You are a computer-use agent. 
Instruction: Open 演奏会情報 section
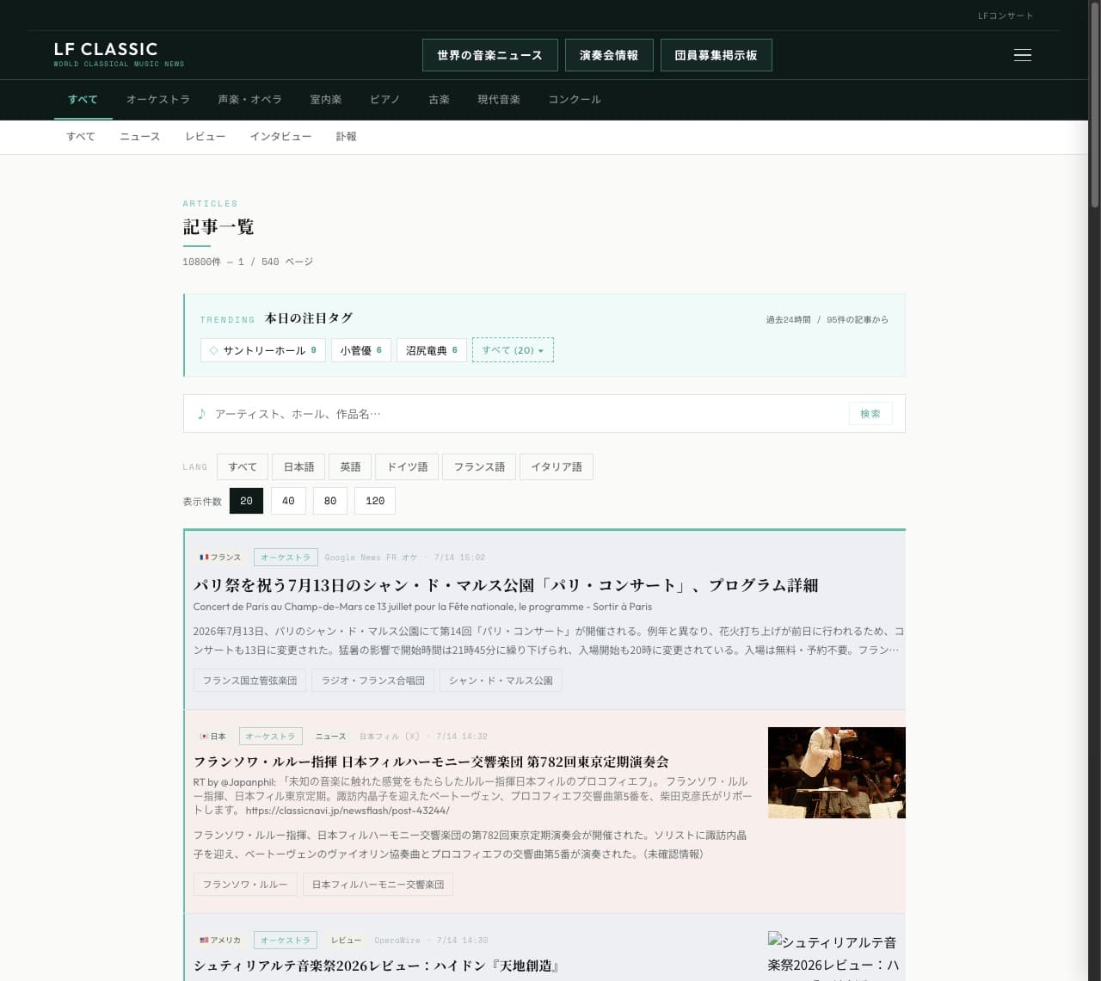pos(609,55)
